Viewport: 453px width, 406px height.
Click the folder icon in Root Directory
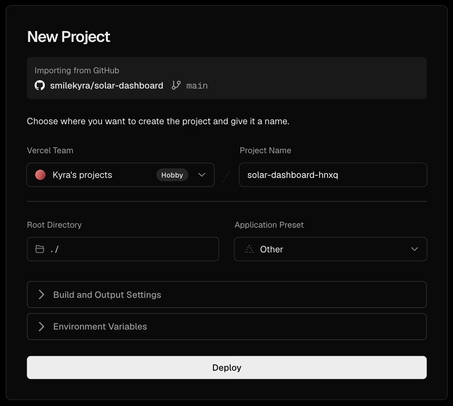40,249
